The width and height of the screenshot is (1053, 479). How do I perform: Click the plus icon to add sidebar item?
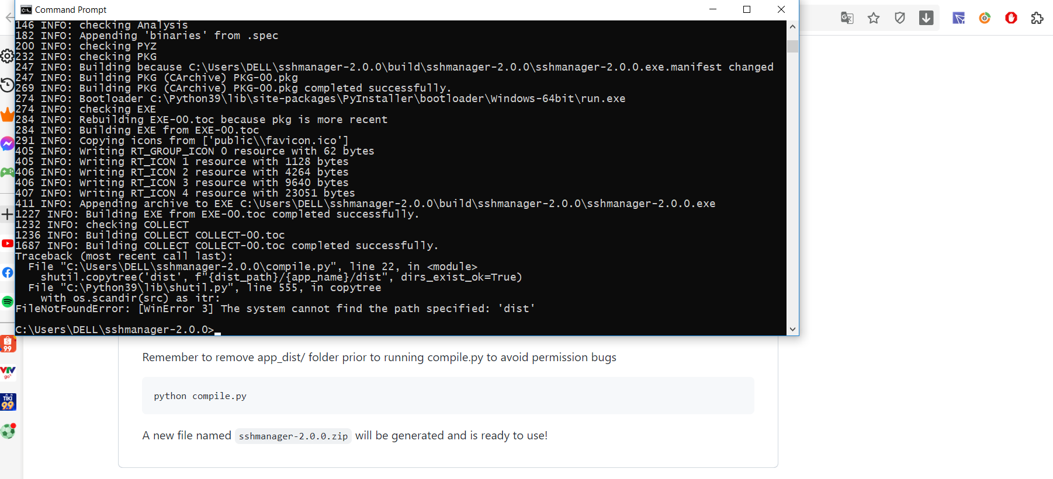[x=7, y=214]
